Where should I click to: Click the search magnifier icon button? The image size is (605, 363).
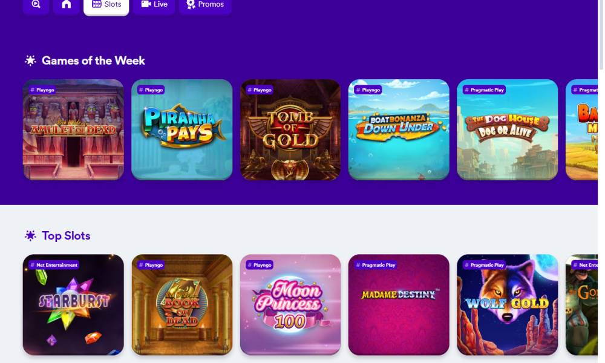[x=36, y=5]
